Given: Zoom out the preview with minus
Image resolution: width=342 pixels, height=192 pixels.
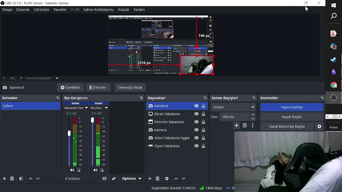Looking at the screenshot, I should pyautogui.click(x=4, y=78).
